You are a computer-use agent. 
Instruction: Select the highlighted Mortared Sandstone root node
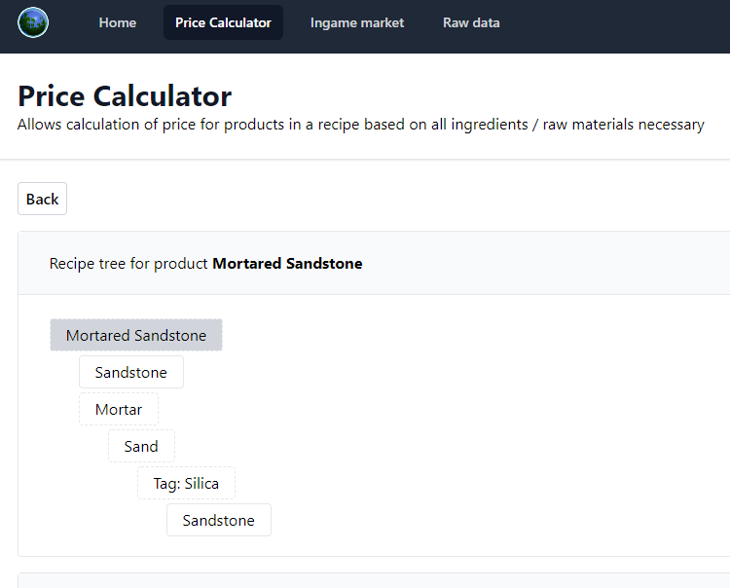pos(136,335)
